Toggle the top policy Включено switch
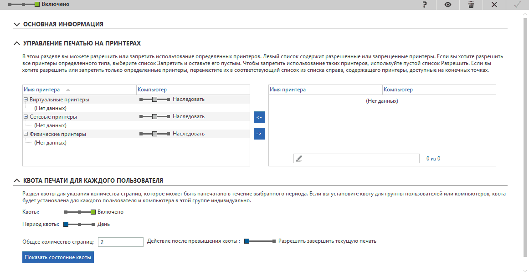Image resolution: width=529 pixels, height=275 pixels. (x=24, y=5)
